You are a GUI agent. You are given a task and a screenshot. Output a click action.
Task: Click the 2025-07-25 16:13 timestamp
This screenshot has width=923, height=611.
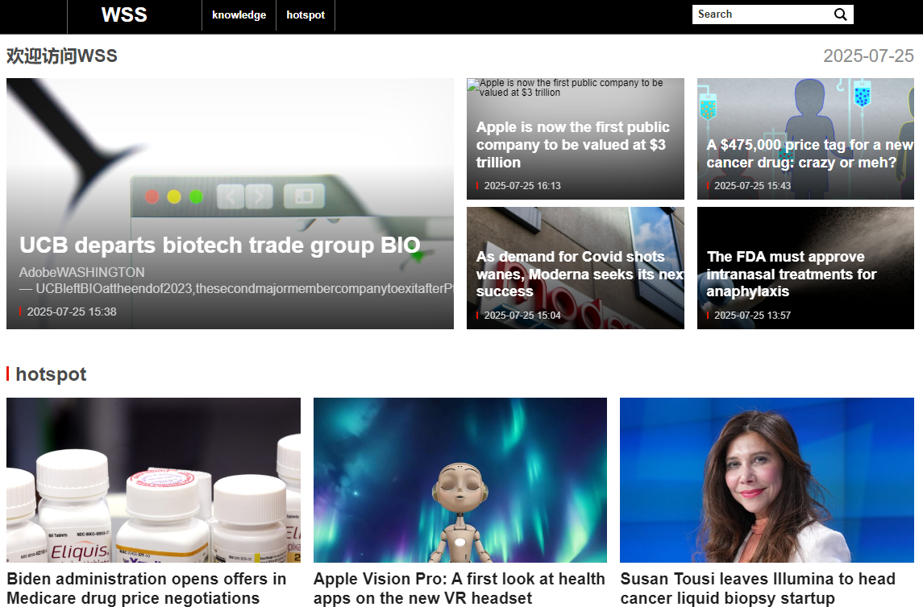[x=522, y=186]
